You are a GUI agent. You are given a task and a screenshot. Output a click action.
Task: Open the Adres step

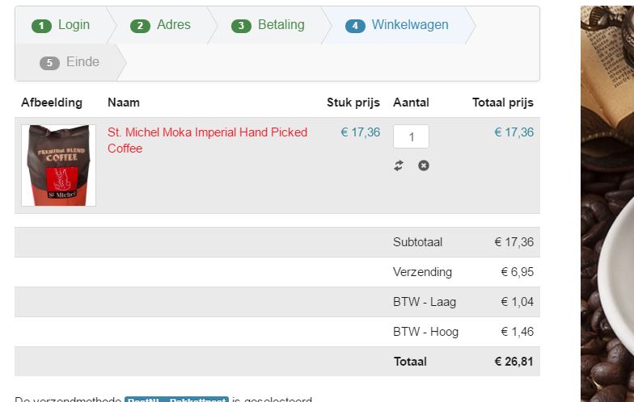pyautogui.click(x=173, y=25)
